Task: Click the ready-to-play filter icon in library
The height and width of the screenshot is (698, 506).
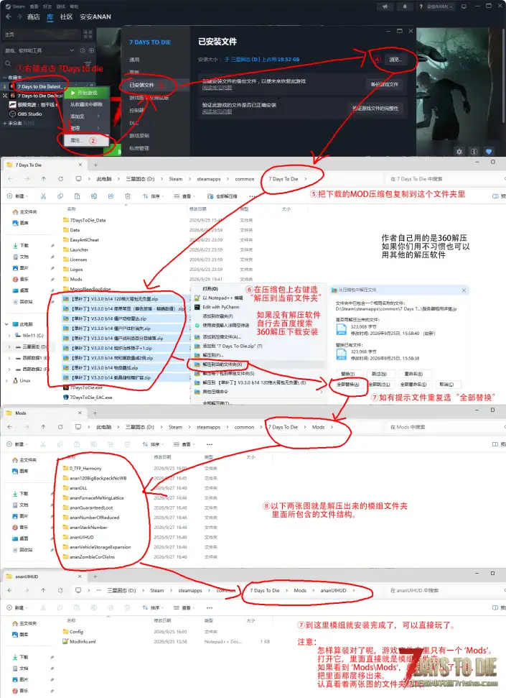Action: (x=92, y=50)
